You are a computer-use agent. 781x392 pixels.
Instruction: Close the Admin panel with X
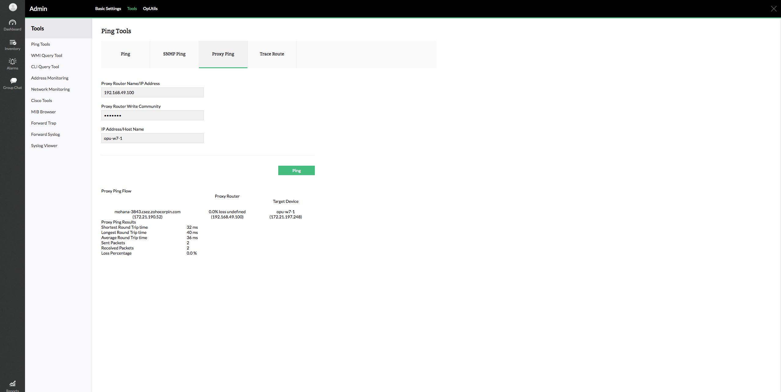tap(774, 9)
